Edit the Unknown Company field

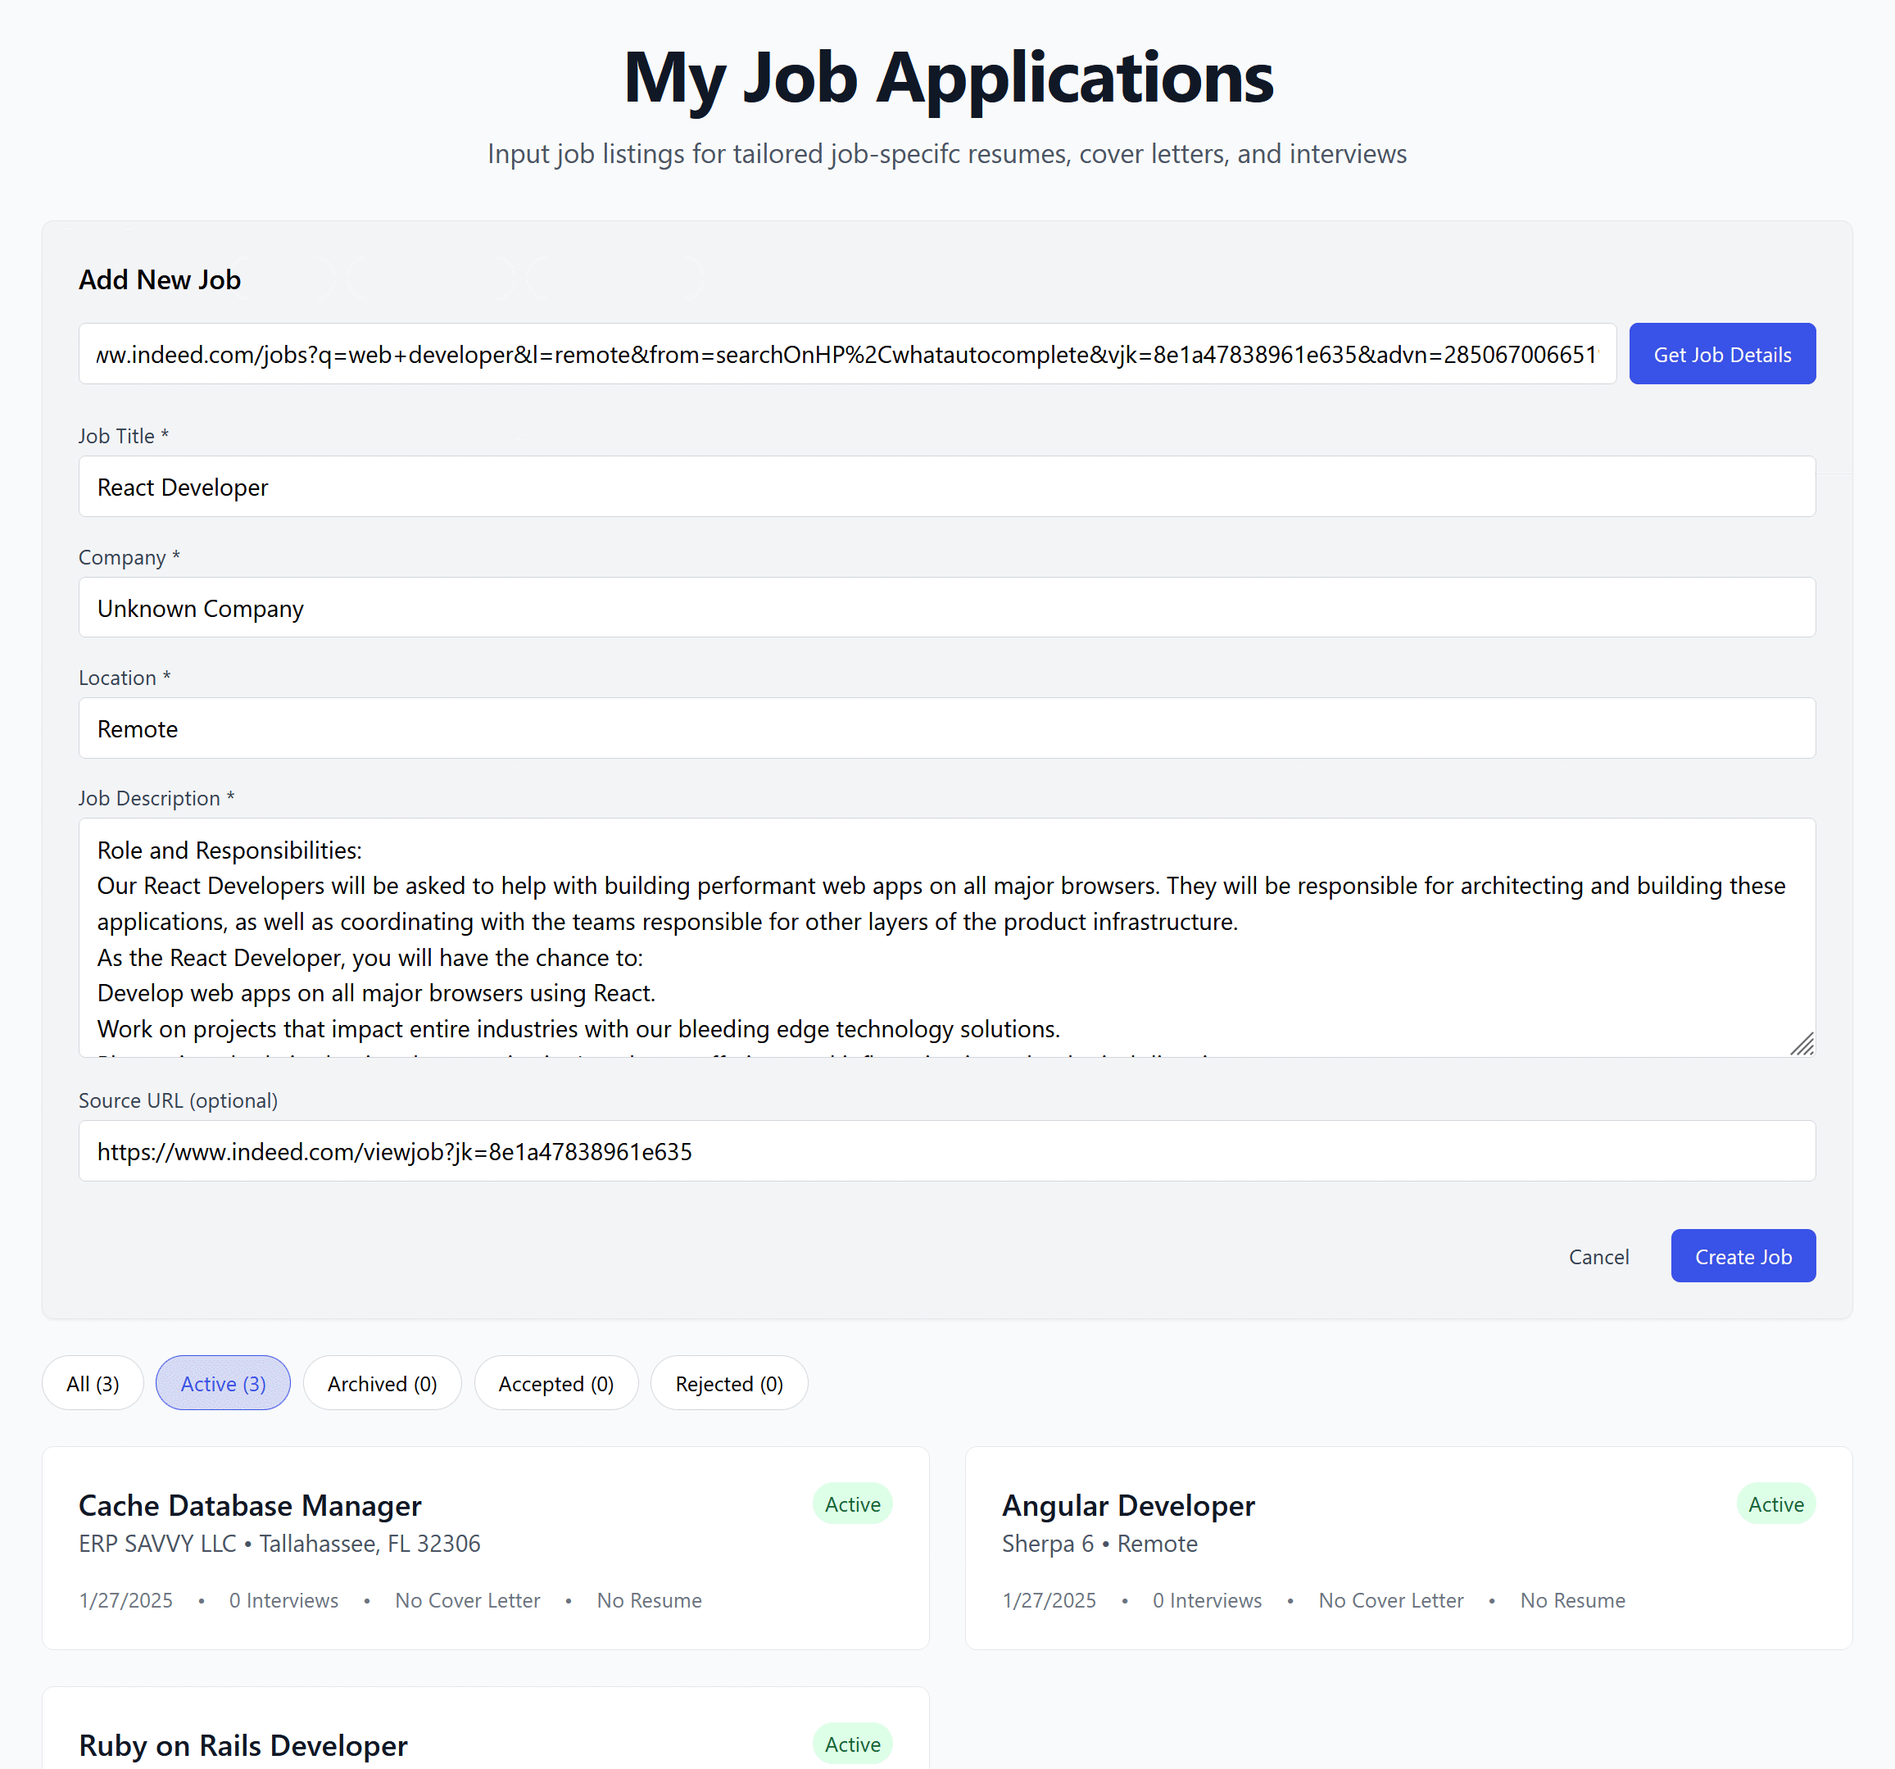pos(945,608)
